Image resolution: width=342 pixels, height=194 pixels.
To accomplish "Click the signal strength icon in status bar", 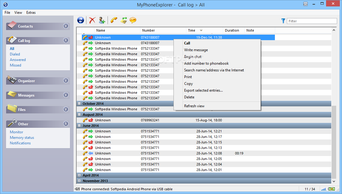I will (324, 189).
